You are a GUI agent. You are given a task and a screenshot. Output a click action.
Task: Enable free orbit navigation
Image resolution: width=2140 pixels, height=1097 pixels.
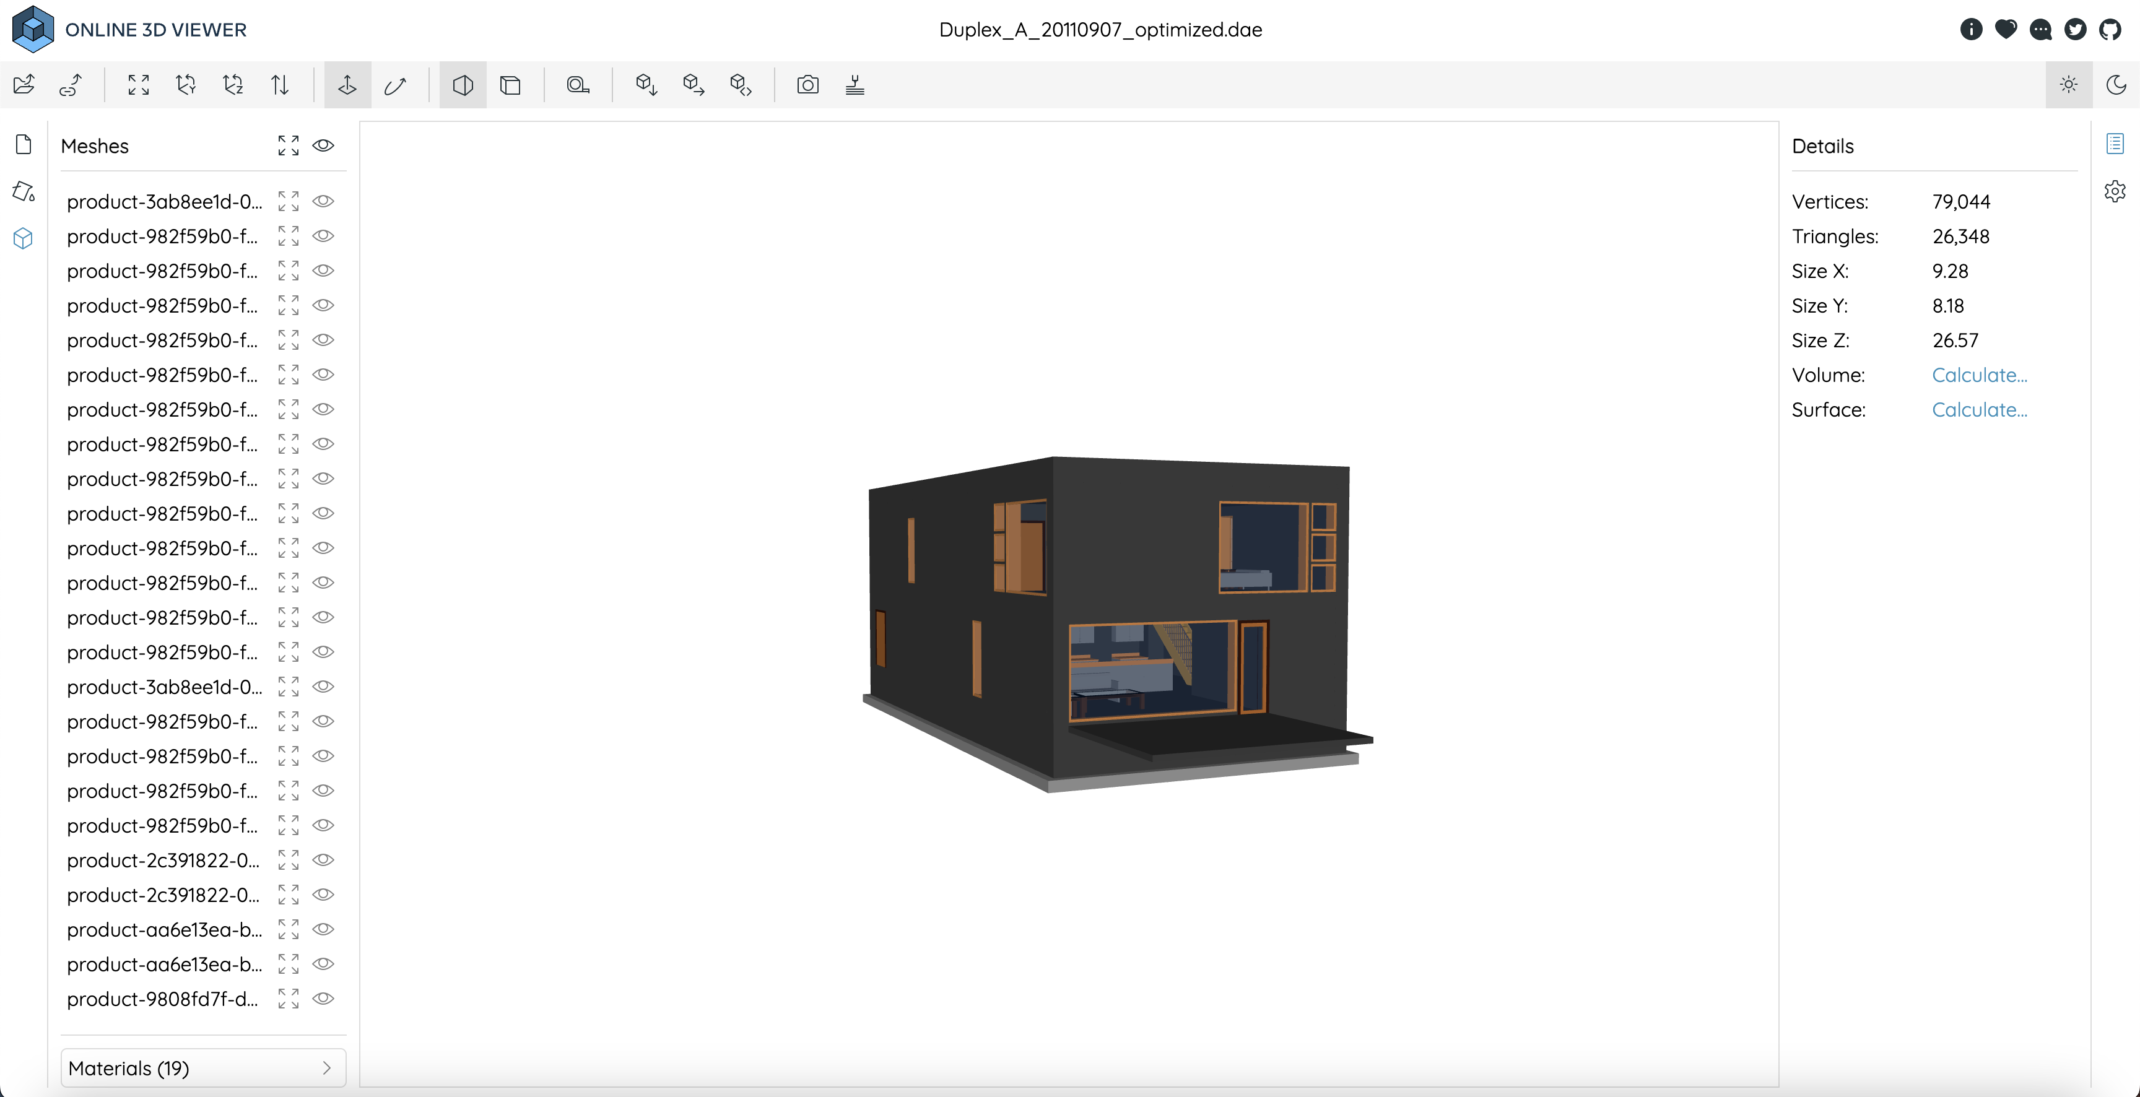(396, 85)
